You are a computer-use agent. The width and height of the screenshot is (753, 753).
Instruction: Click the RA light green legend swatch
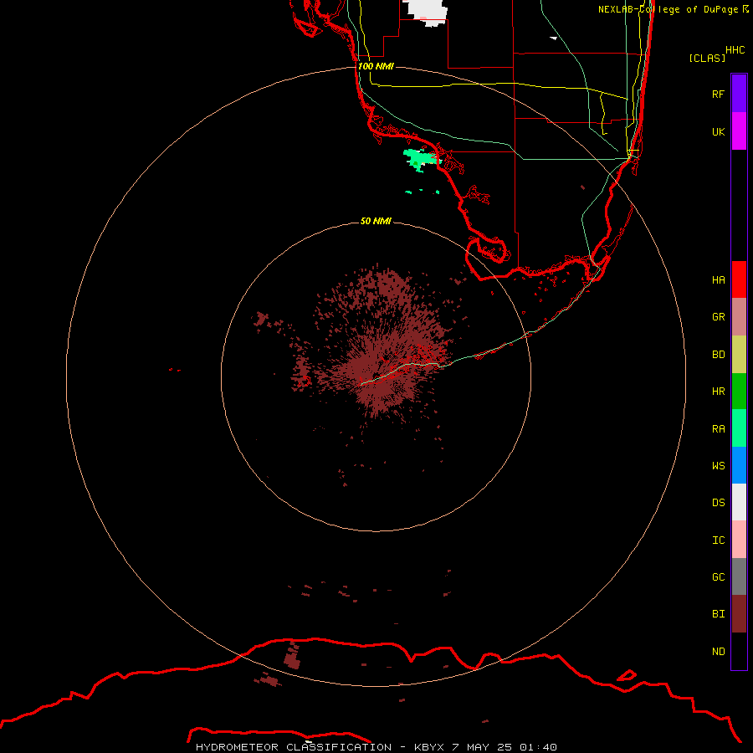(739, 428)
